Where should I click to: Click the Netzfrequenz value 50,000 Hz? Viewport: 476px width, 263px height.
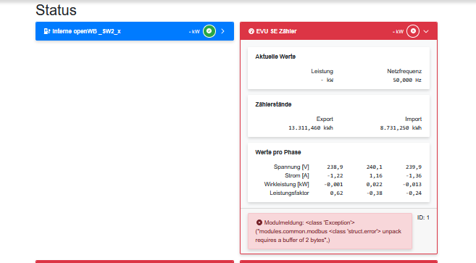point(407,80)
